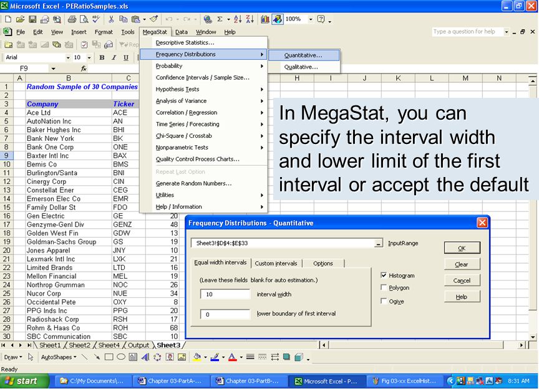Select the 3-D Style icon
This screenshot has width=539, height=389.
[299, 357]
